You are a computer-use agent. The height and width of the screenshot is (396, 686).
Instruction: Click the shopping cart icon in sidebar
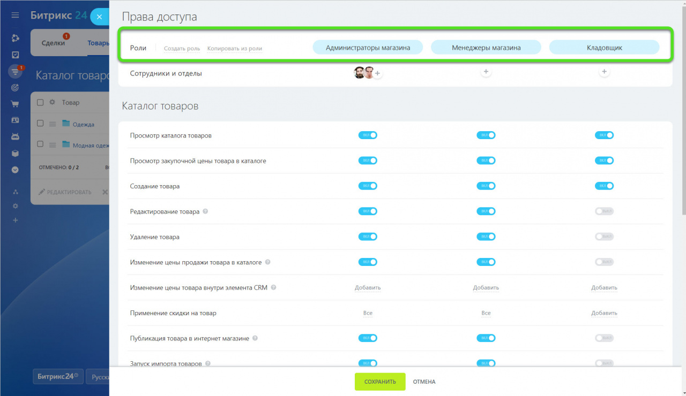point(15,104)
